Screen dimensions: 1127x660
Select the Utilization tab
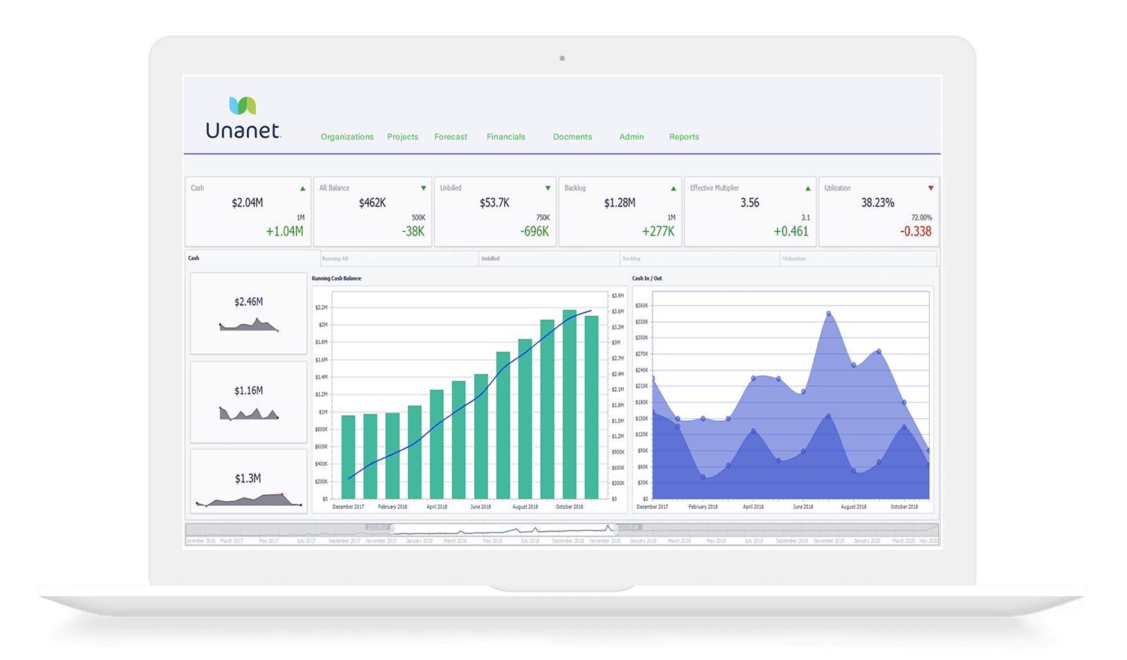point(794,258)
